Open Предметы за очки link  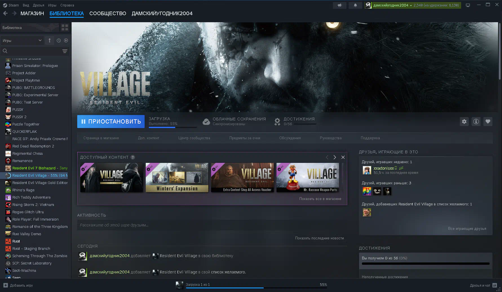coord(245,138)
